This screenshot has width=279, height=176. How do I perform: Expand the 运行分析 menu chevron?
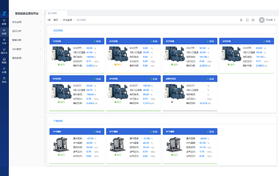40,31
